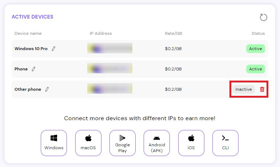Get the Android APK installer
The image size is (280, 167).
click(x=157, y=143)
